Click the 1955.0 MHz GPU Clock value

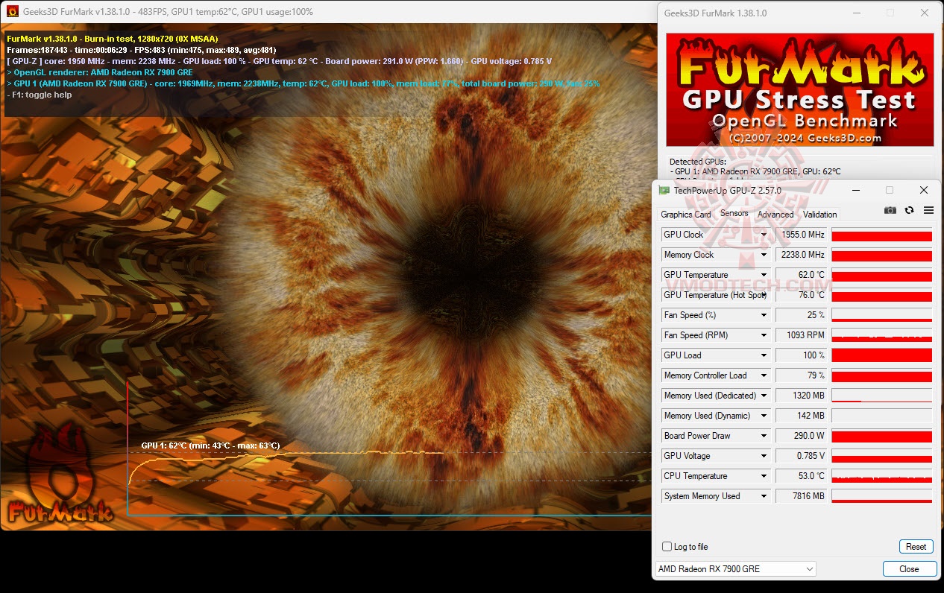[x=802, y=235]
